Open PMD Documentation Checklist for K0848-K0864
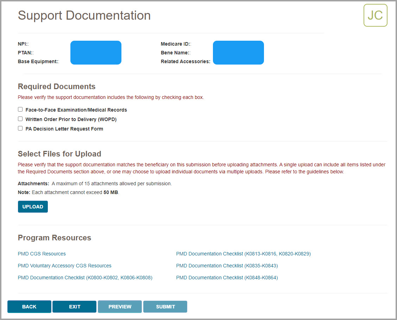 pyautogui.click(x=227, y=278)
